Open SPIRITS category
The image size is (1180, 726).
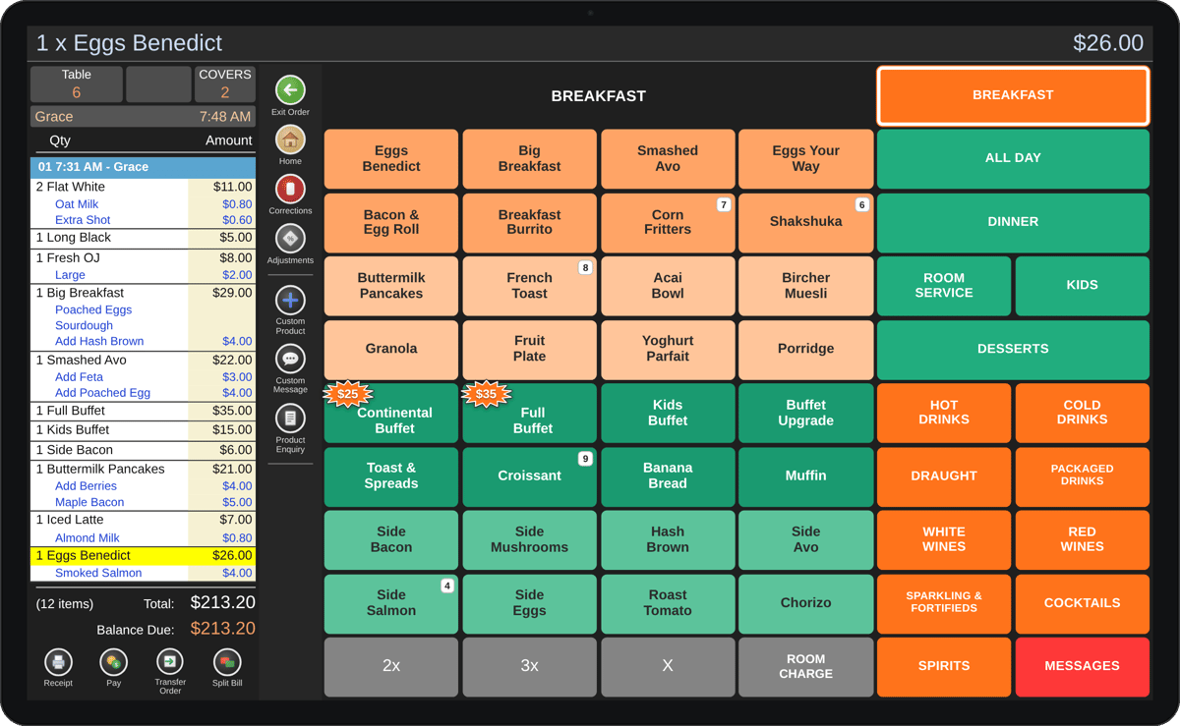click(x=944, y=666)
